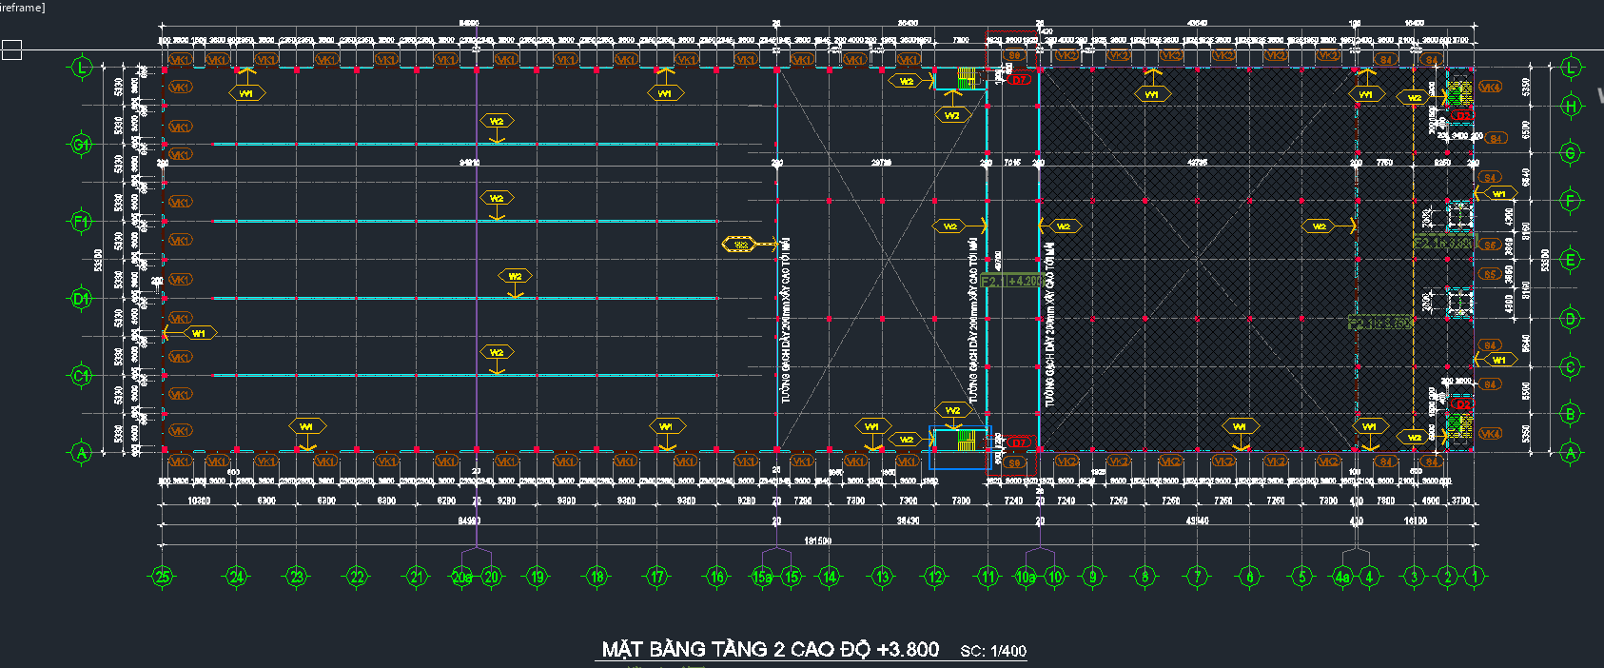Viewport: 1604px width, 668px height.
Task: Click grid axis bubble 10a
Action: click(1025, 577)
